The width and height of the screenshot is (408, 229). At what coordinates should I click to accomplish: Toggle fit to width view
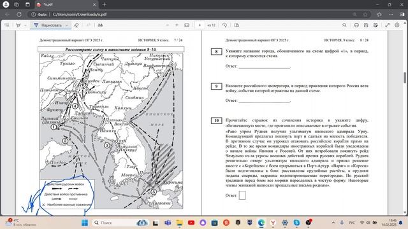point(187,25)
